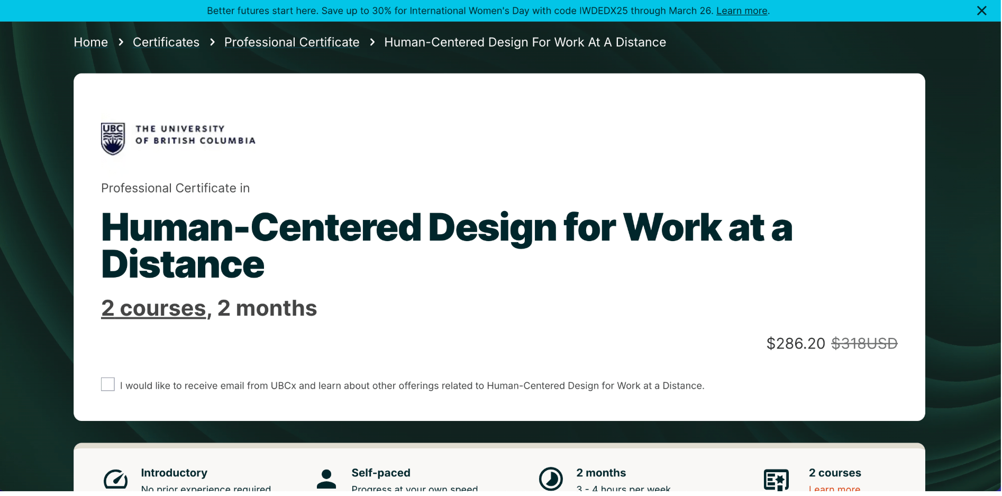This screenshot has width=1002, height=496.
Task: Click the Introductory speedometer icon
Action: point(115,480)
